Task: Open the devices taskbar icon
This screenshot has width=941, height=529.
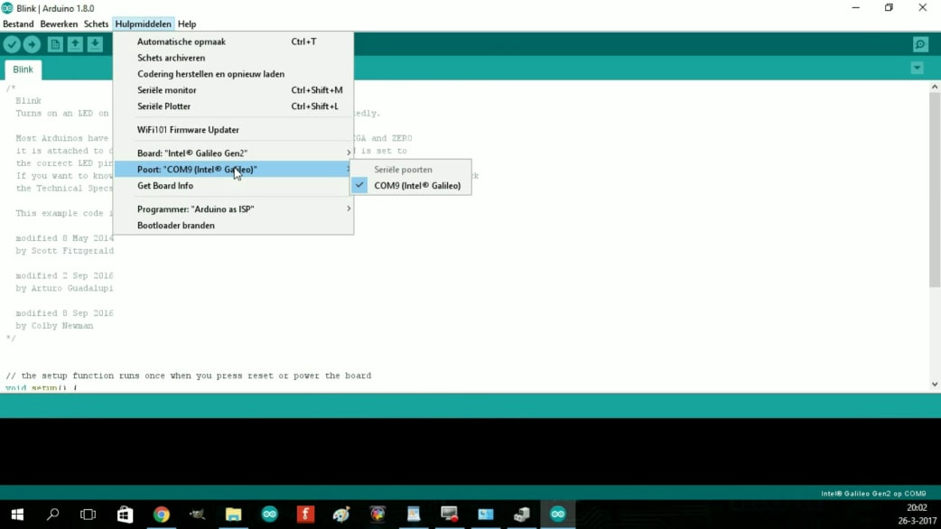Action: tap(521, 514)
